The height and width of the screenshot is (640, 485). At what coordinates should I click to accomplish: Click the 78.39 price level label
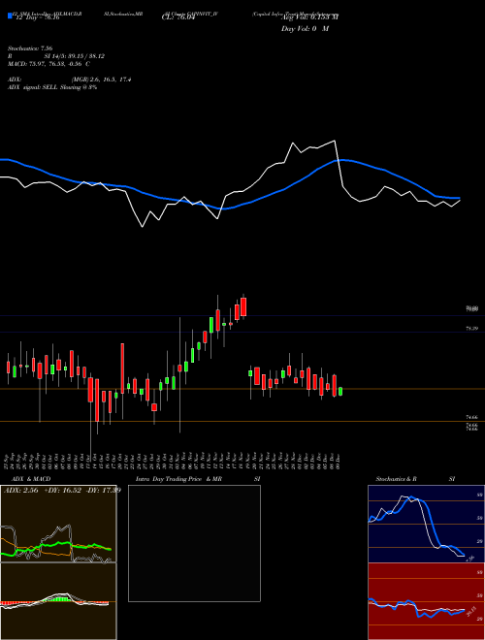472,328
